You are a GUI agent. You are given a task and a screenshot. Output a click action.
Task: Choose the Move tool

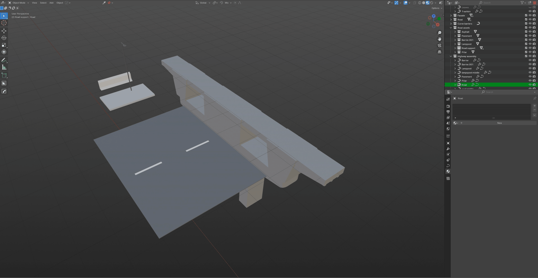pyautogui.click(x=4, y=31)
